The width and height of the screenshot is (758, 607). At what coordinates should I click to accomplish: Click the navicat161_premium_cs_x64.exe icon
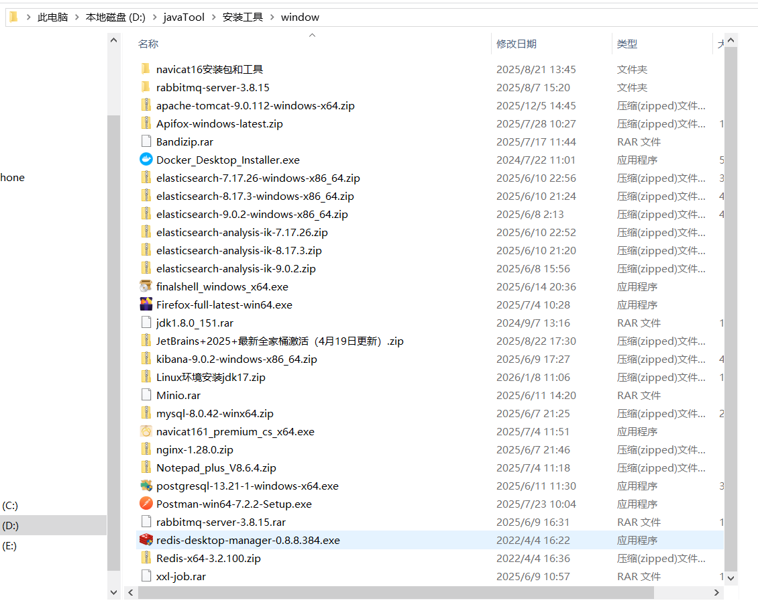pyautogui.click(x=146, y=431)
